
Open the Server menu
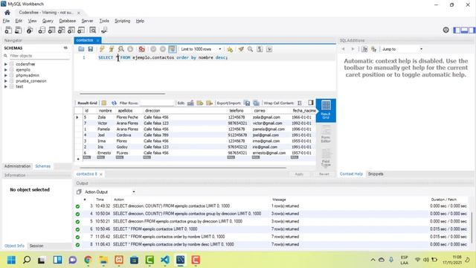87,21
